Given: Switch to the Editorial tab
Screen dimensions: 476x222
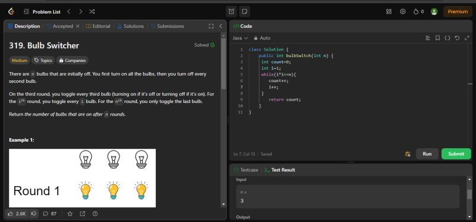Looking at the screenshot, I should pos(98,26).
